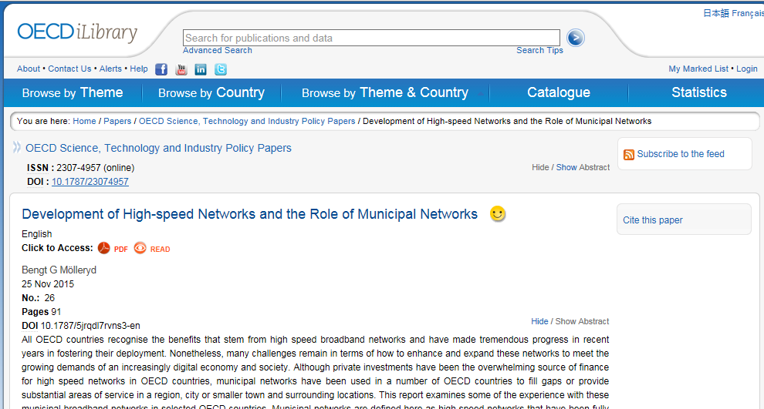Viewport: 764px width, 409px height.
Task: Click the English language label
Action: click(x=36, y=234)
